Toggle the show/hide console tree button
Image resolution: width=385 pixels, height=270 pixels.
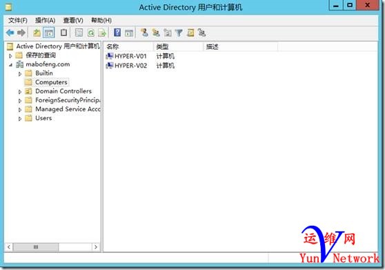(x=48, y=32)
